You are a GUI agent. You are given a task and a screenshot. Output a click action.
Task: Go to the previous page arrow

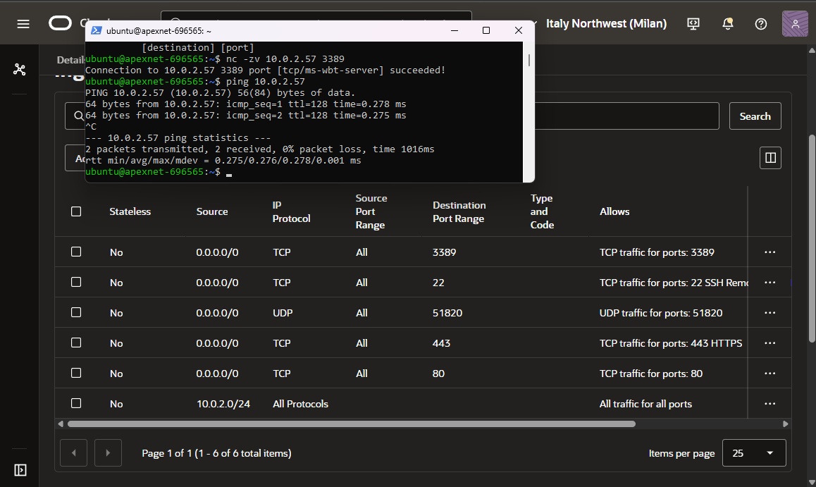73,452
